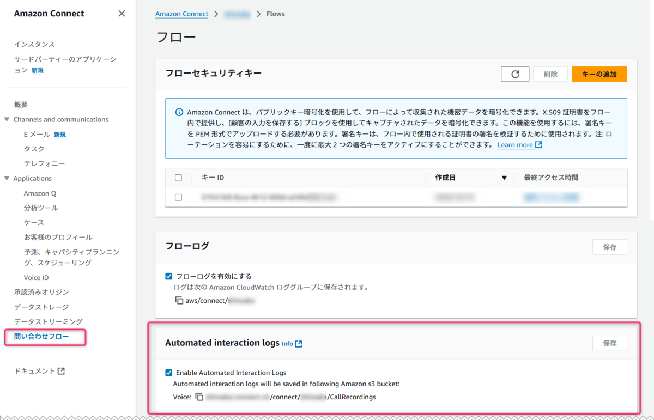Copy the CloudWatch log group name
This screenshot has height=420, width=654.
point(179,300)
